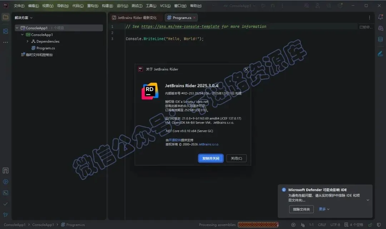Open the Database tool window icon
386x229 pixels.
click(380, 39)
